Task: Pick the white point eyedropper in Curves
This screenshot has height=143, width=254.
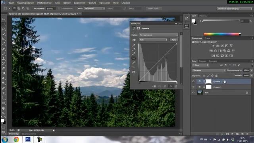Action: point(134,54)
